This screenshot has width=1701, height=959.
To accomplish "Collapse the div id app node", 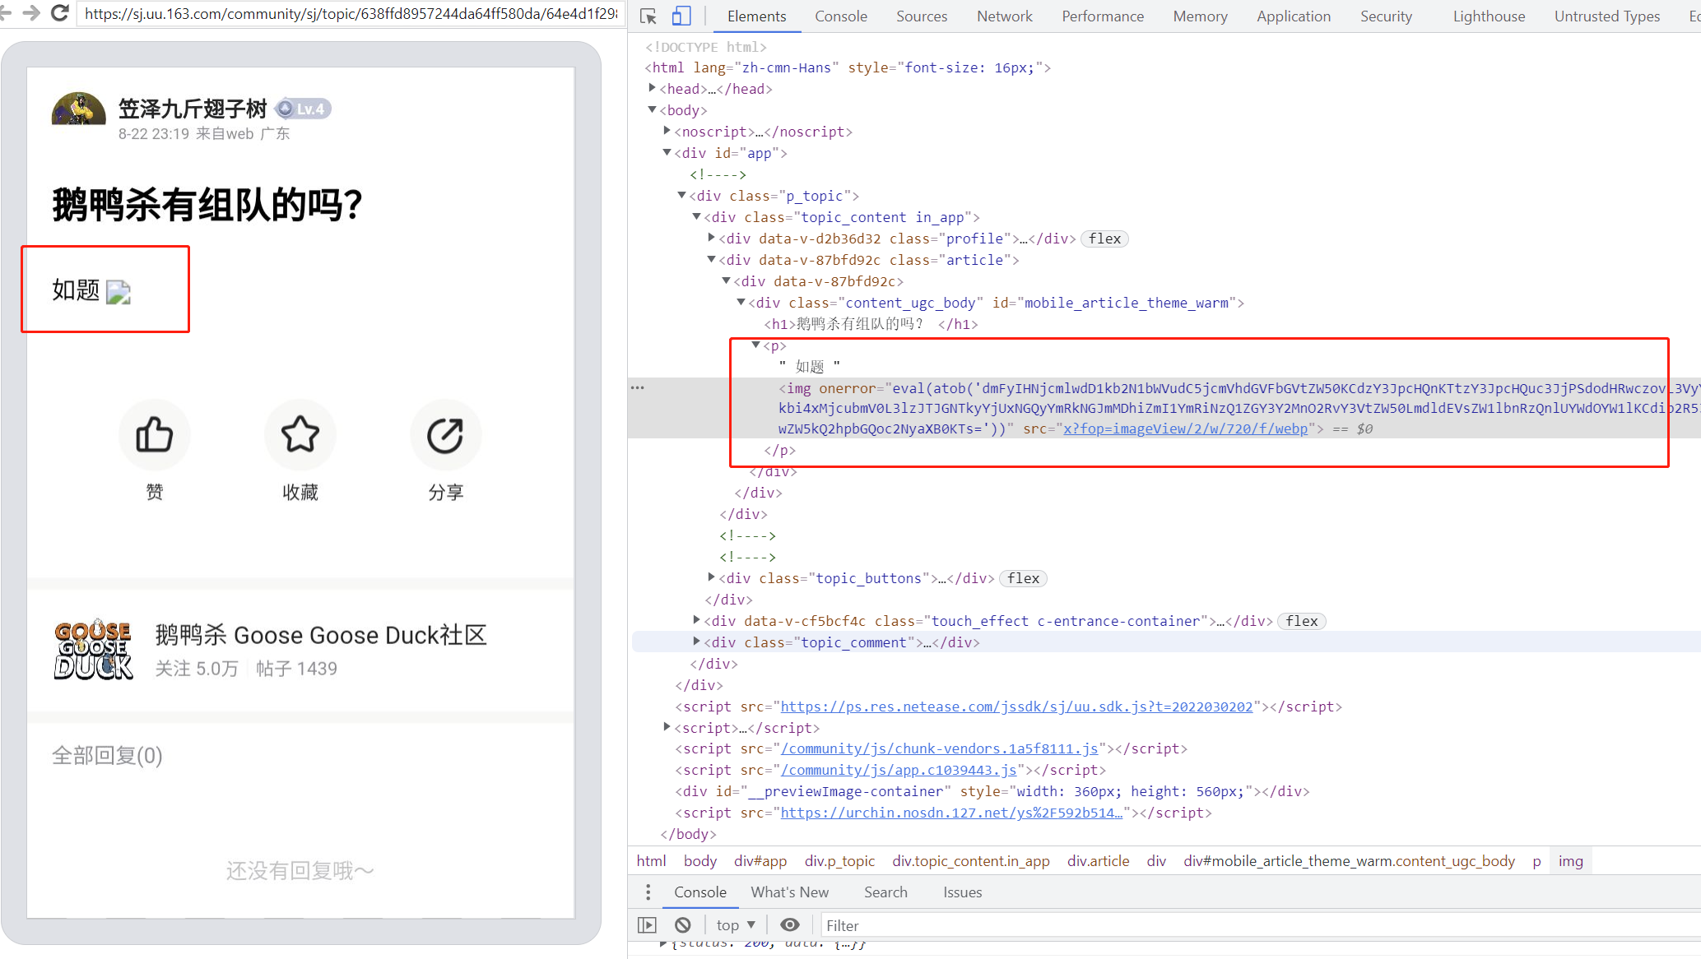I will 667,152.
